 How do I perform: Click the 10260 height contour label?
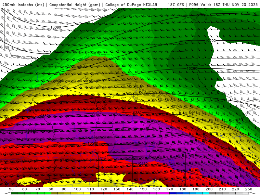click(192, 69)
